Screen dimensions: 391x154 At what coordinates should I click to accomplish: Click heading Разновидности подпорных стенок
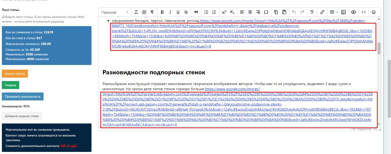click(x=154, y=72)
